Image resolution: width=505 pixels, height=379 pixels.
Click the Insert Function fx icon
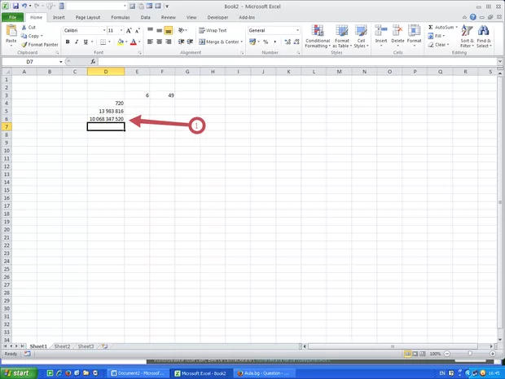(93, 61)
